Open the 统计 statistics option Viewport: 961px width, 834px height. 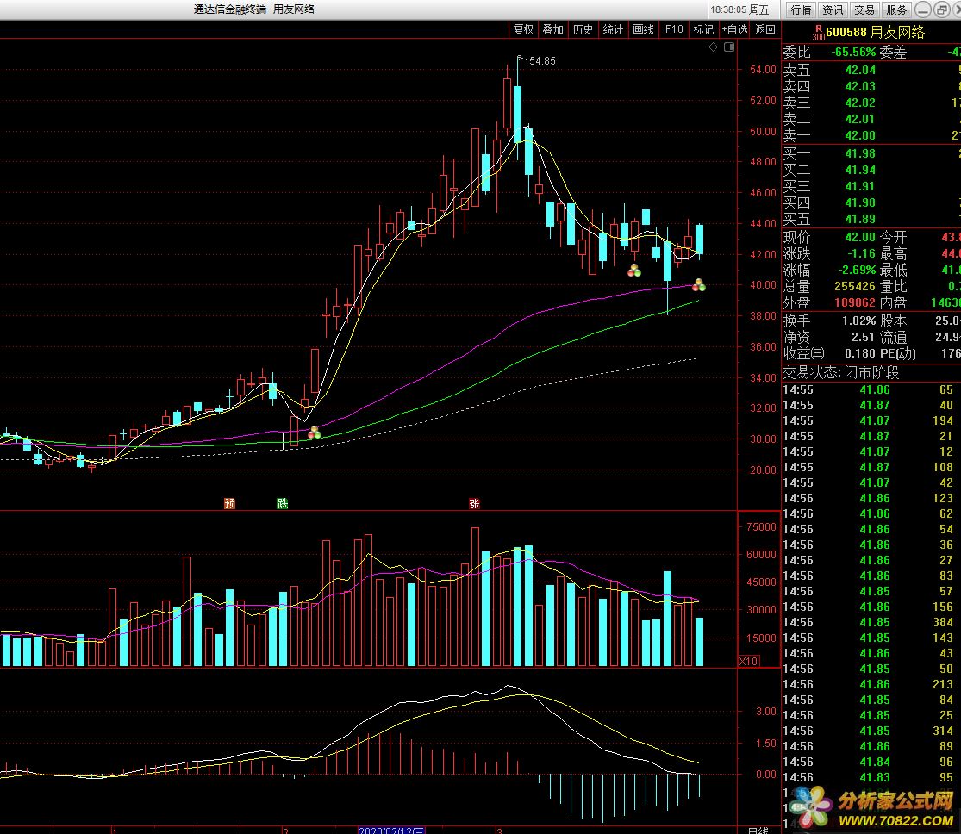tap(613, 29)
